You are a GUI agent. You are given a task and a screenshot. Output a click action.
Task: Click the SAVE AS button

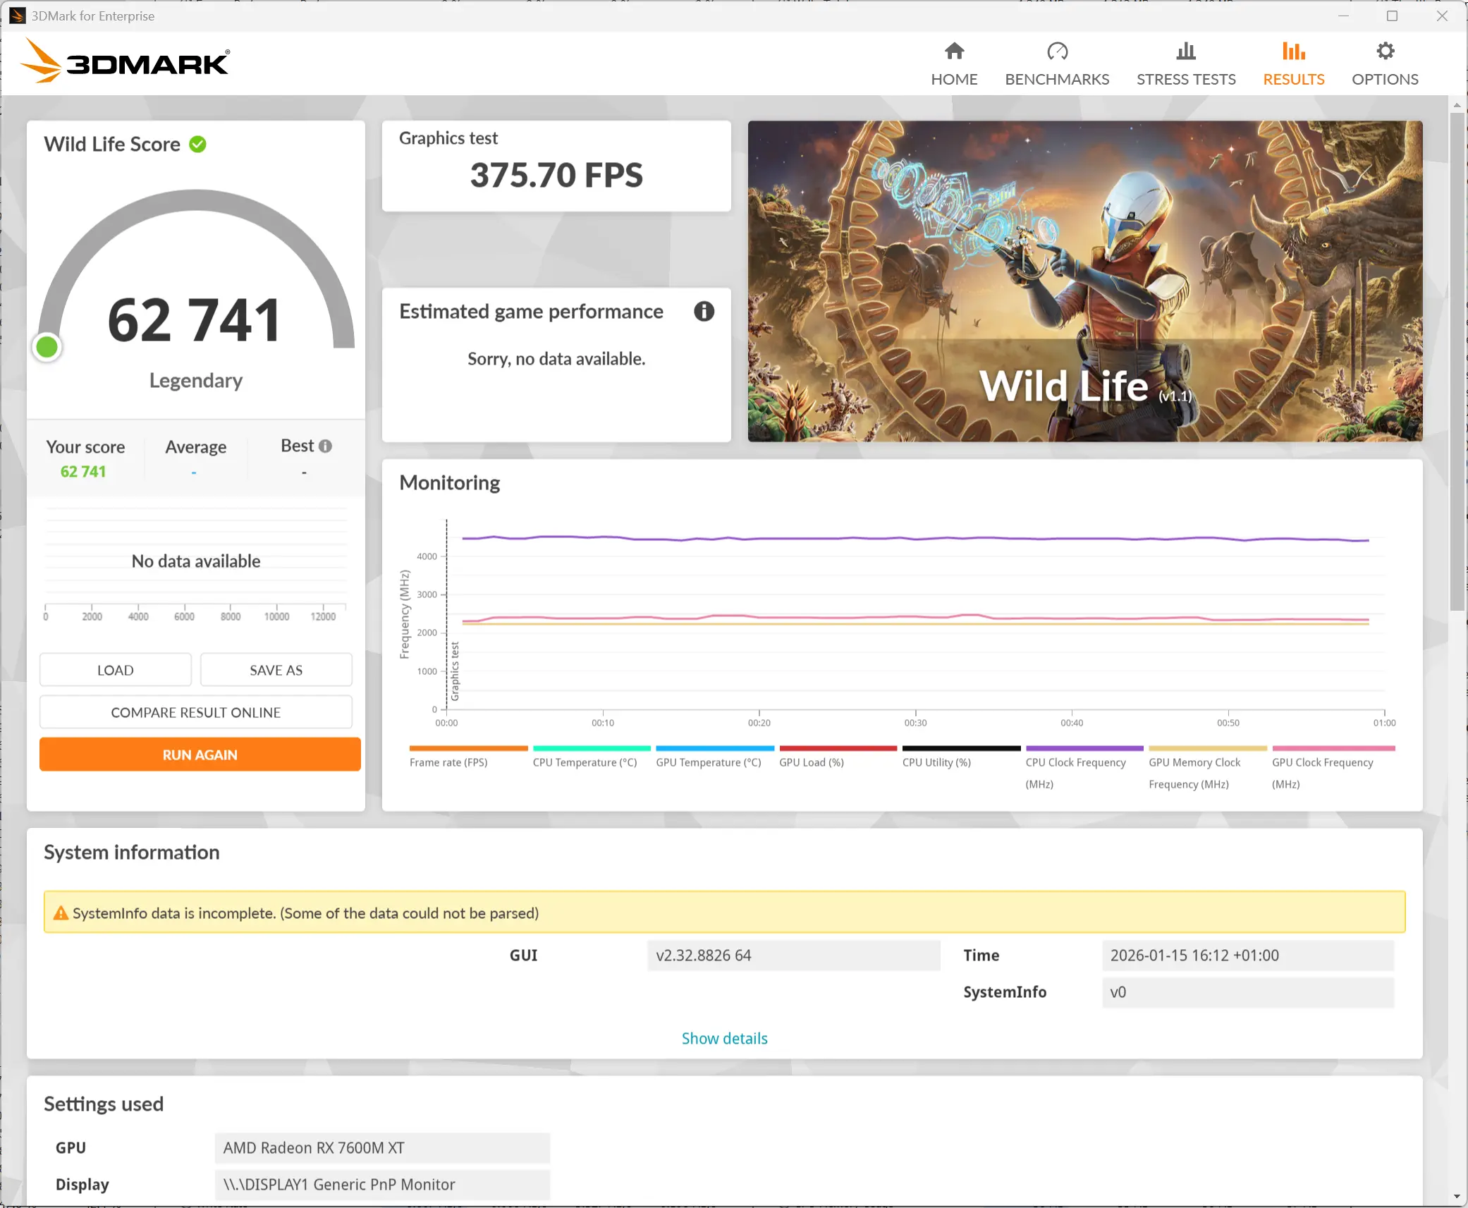(276, 670)
